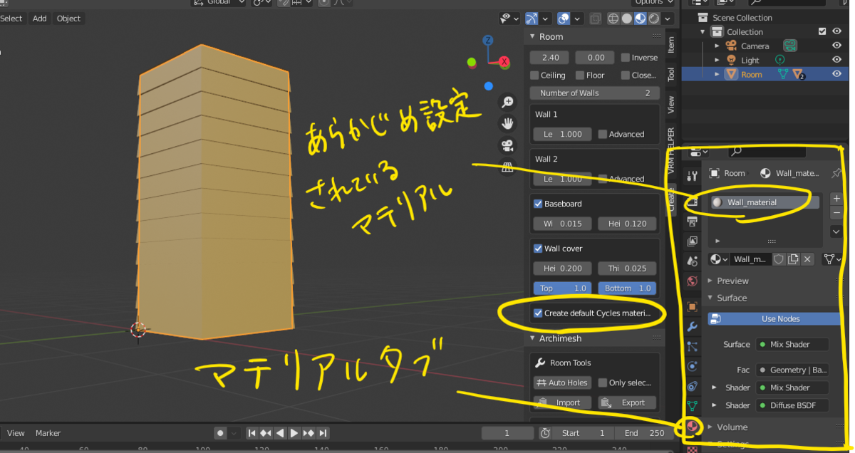Hide the Camera object with eye icon
Screen dimensions: 855x453
pos(837,46)
